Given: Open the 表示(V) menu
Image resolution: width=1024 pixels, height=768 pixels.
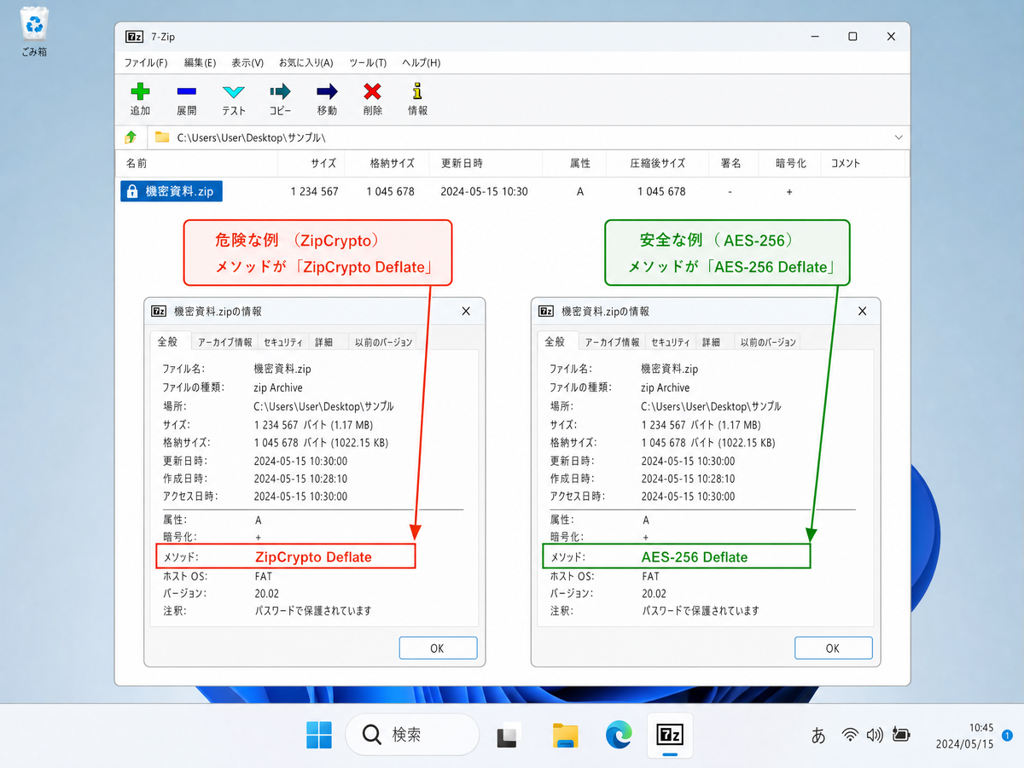Looking at the screenshot, I should (247, 63).
